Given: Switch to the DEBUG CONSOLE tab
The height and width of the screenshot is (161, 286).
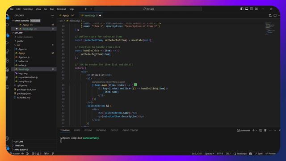Looking at the screenshot, I should [x=130, y=130].
